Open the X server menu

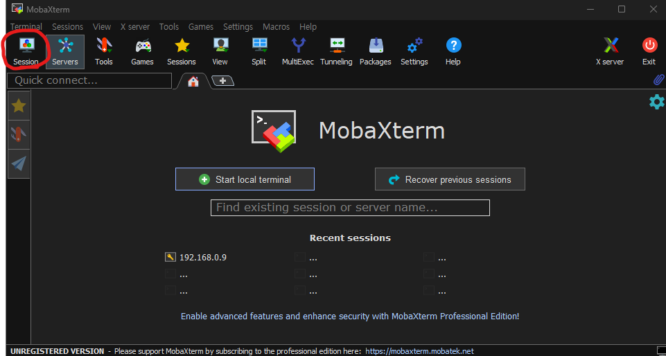(x=135, y=27)
